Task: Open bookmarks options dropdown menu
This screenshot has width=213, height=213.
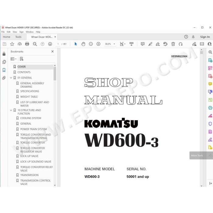Action: [13, 59]
